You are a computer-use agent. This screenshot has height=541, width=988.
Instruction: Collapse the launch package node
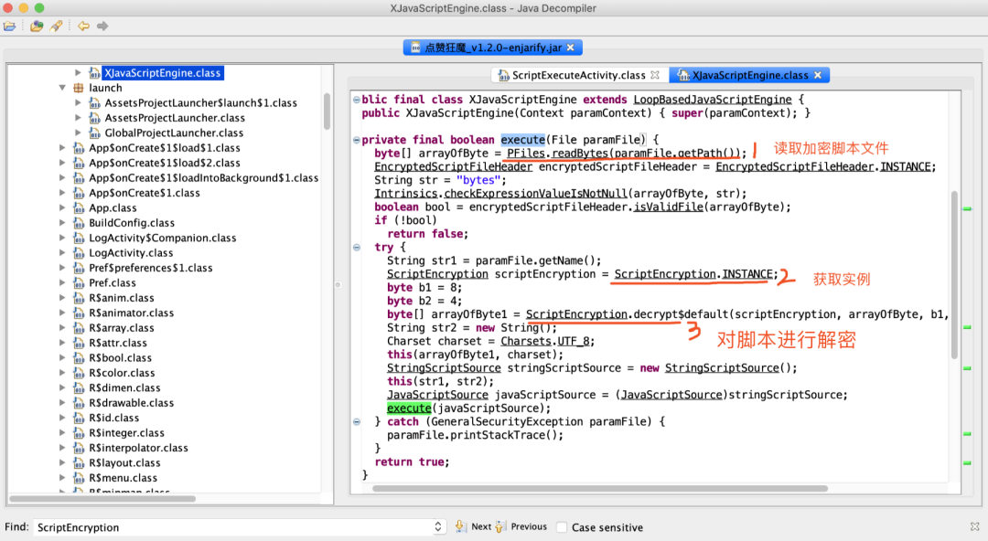coord(62,88)
